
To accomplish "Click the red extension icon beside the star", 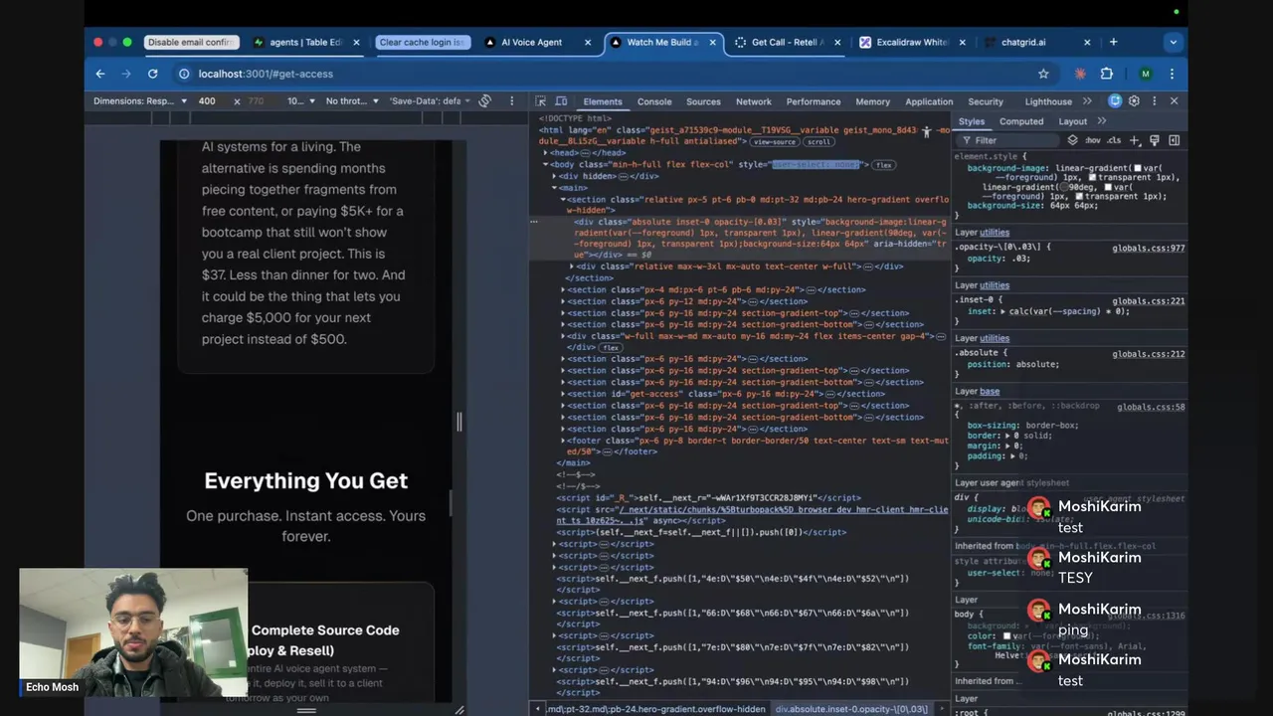I will pos(1080,74).
